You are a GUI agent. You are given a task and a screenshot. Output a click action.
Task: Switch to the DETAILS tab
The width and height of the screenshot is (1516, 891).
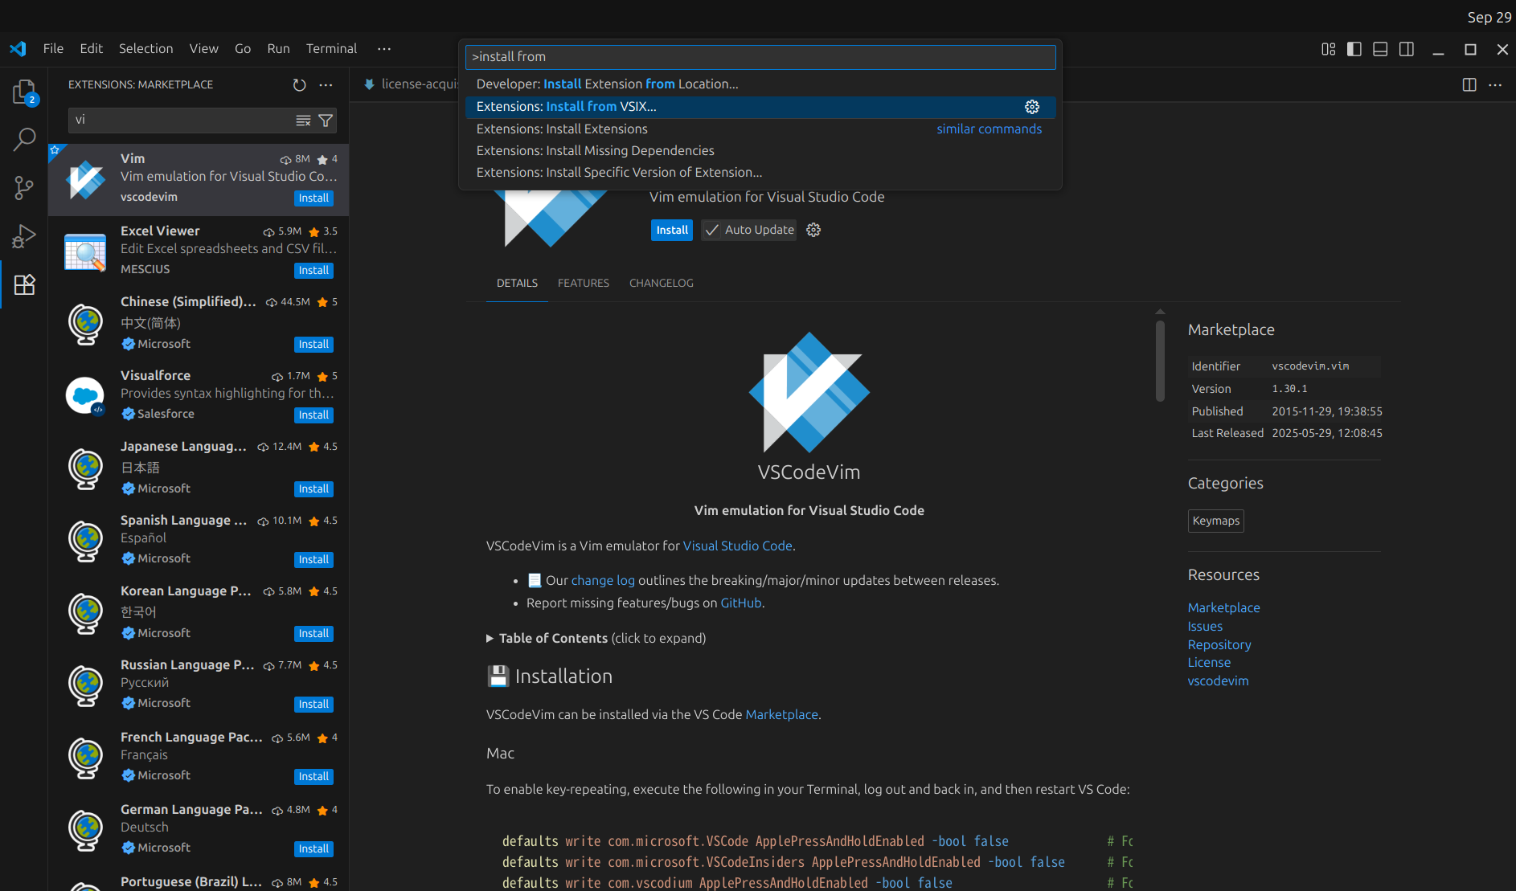coord(517,283)
